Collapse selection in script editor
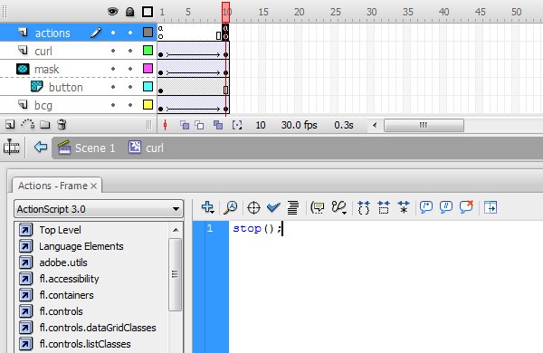Image resolution: width=543 pixels, height=353 pixels. 384,207
